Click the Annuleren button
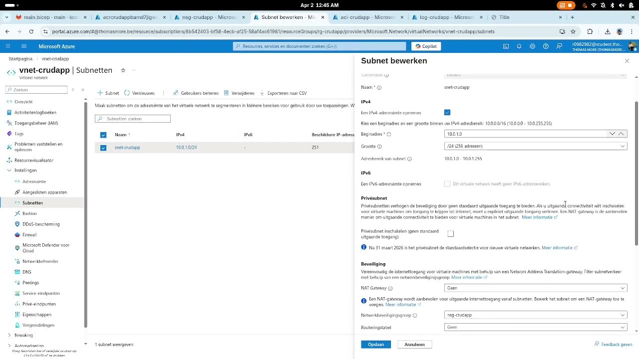This screenshot has width=639, height=359. click(415, 345)
